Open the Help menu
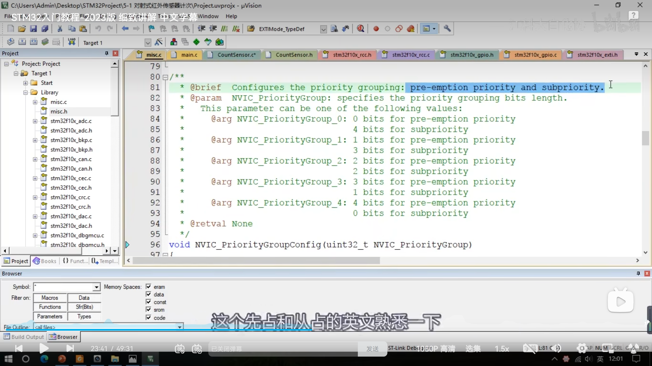 [231, 16]
